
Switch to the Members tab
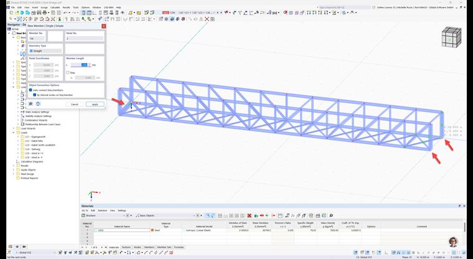[x=149, y=247]
